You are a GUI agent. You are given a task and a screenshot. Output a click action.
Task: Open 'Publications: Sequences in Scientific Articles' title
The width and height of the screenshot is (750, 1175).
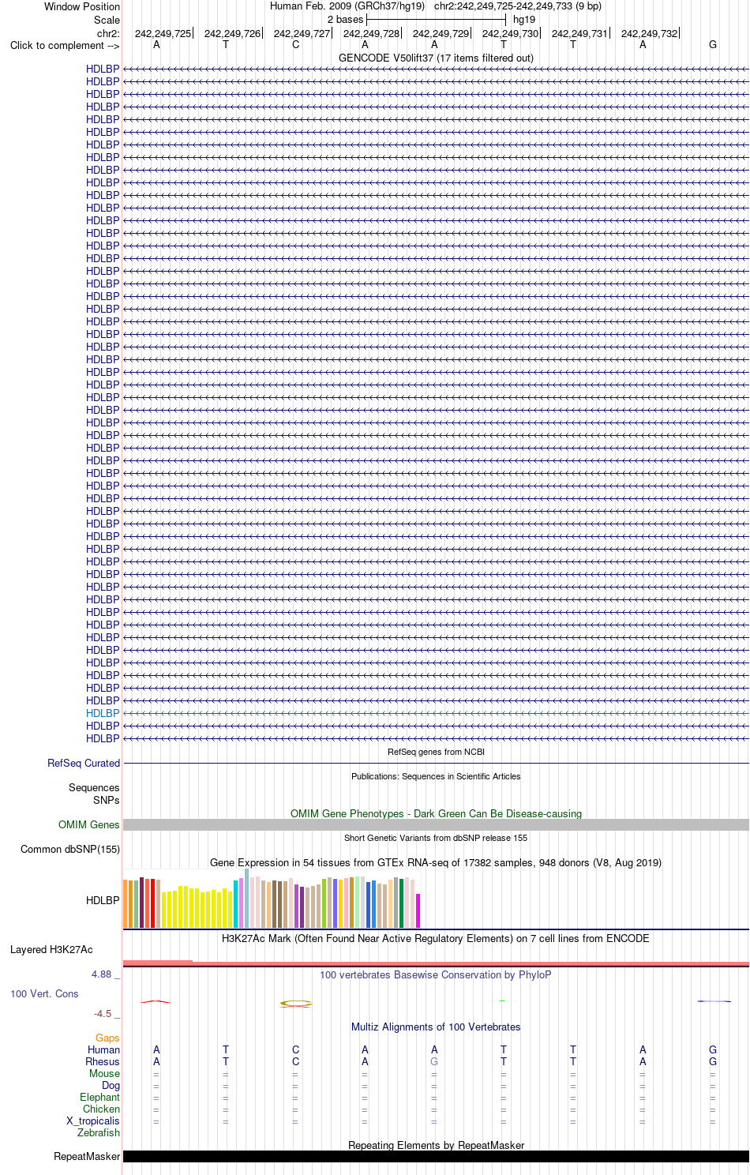click(436, 776)
